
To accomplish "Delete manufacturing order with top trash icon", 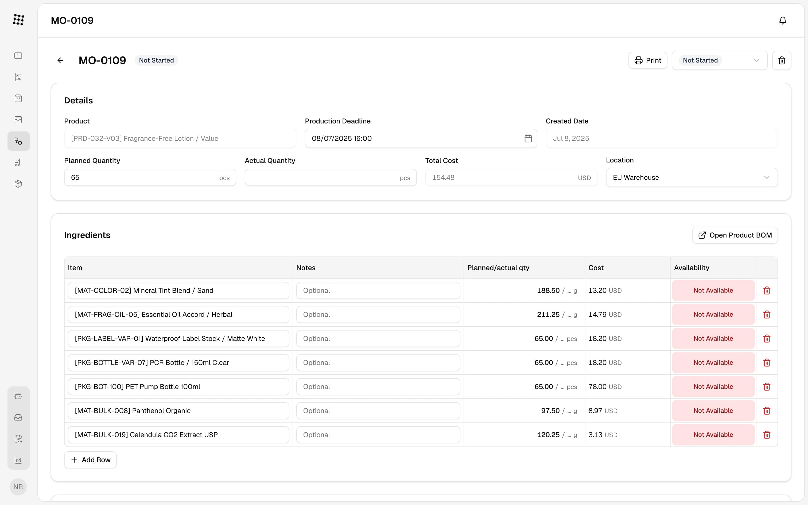I will point(782,60).
